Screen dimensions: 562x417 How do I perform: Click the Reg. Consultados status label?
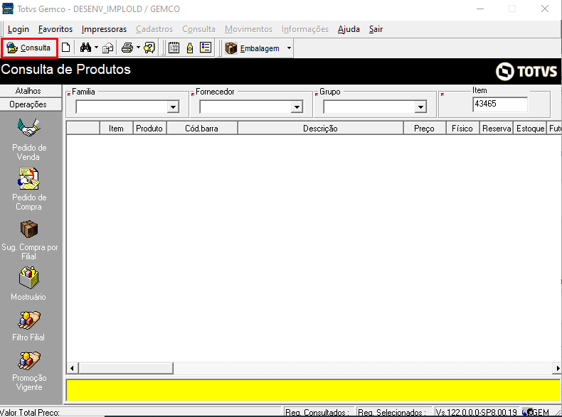coord(317,412)
